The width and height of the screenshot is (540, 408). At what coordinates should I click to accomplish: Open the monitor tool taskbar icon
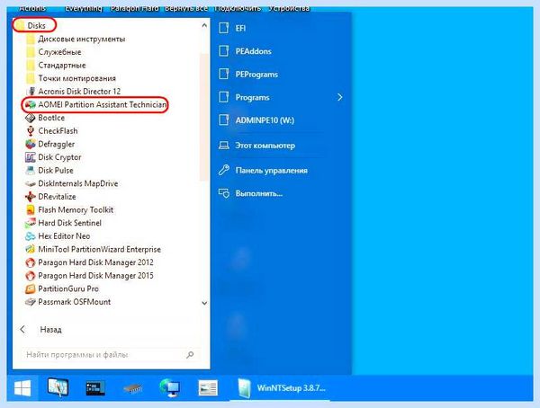pos(58,387)
